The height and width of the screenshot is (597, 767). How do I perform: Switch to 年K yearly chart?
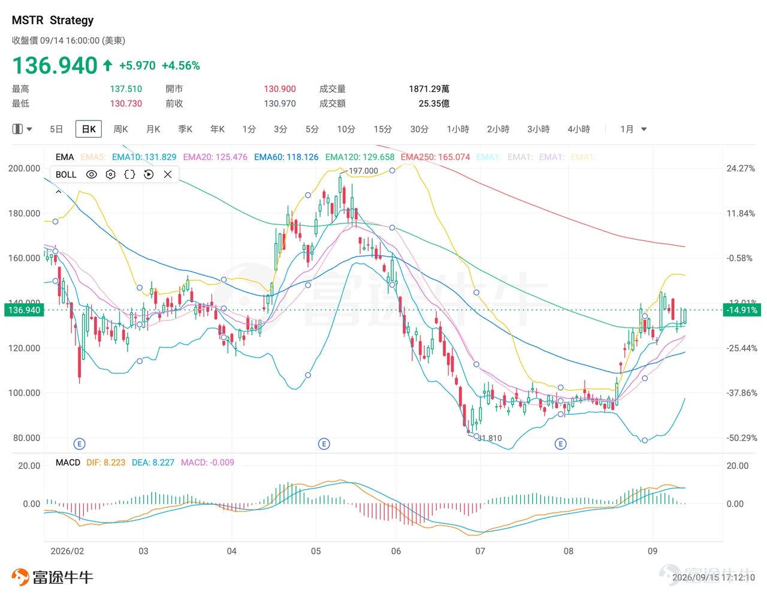tap(218, 129)
